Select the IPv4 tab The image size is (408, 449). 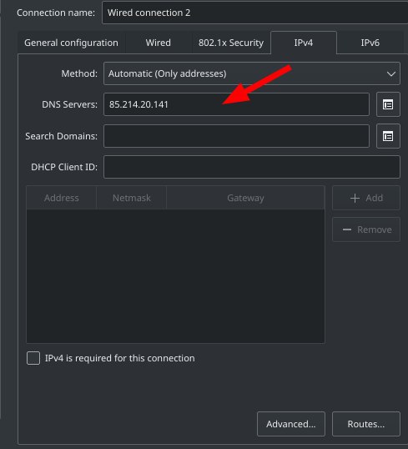click(x=304, y=43)
